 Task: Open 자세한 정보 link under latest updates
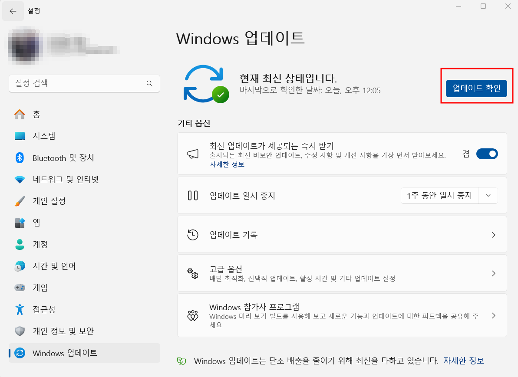point(227,164)
